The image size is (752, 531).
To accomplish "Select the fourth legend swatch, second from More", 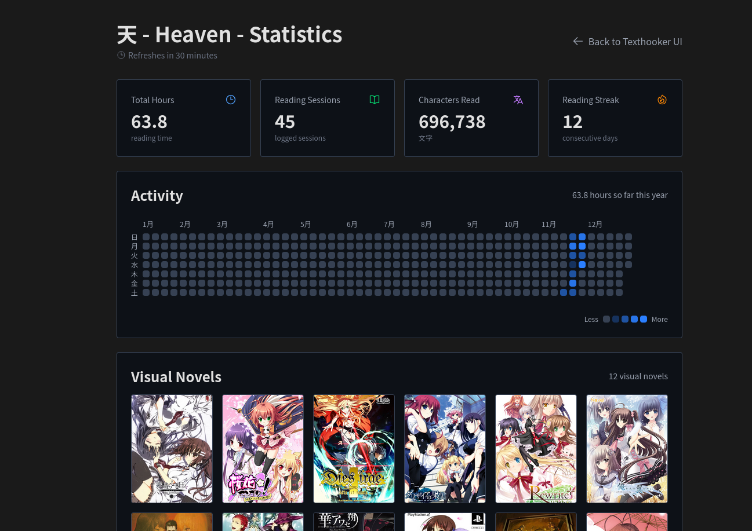I will (634, 319).
